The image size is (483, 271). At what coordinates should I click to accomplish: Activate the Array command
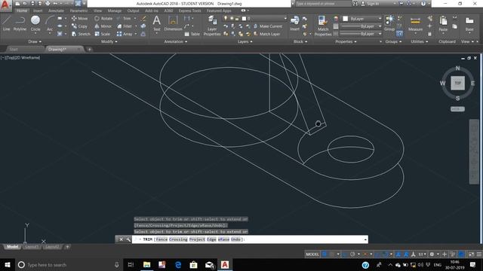pos(125,34)
